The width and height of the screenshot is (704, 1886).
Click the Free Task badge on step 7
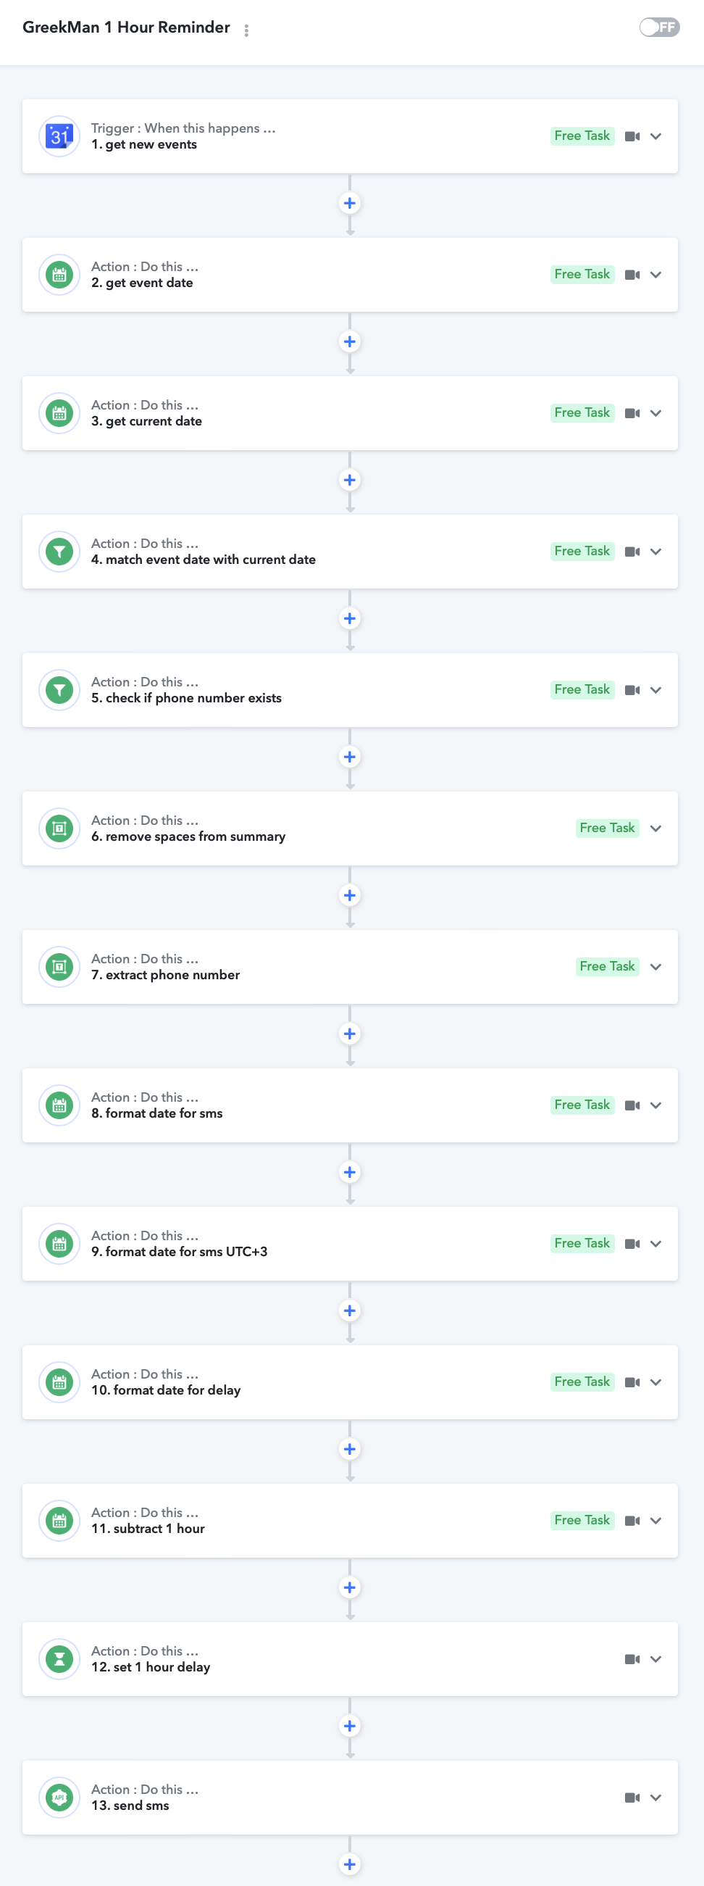click(x=607, y=966)
